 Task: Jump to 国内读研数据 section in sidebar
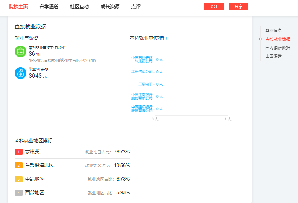coord(278,48)
